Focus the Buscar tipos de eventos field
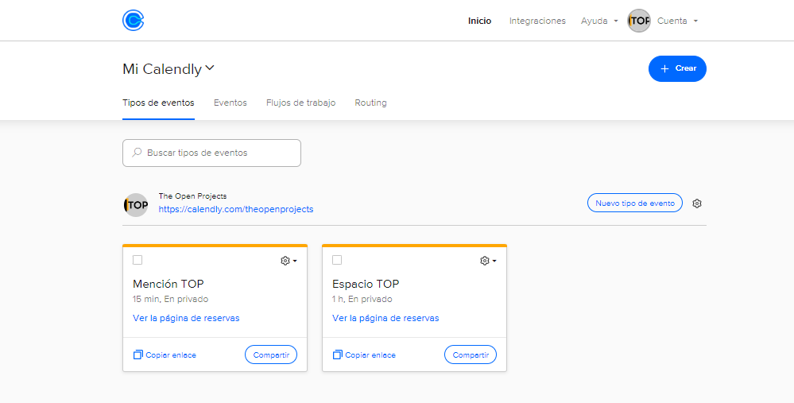The height and width of the screenshot is (403, 794). pyautogui.click(x=211, y=153)
